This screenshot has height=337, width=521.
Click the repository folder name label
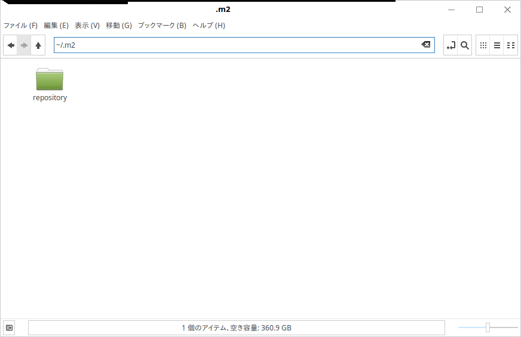click(50, 97)
